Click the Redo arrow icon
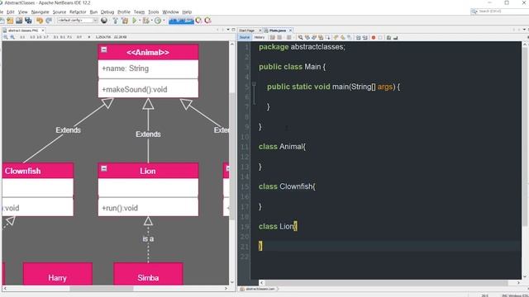The height and width of the screenshot is (297, 529). coord(49,21)
